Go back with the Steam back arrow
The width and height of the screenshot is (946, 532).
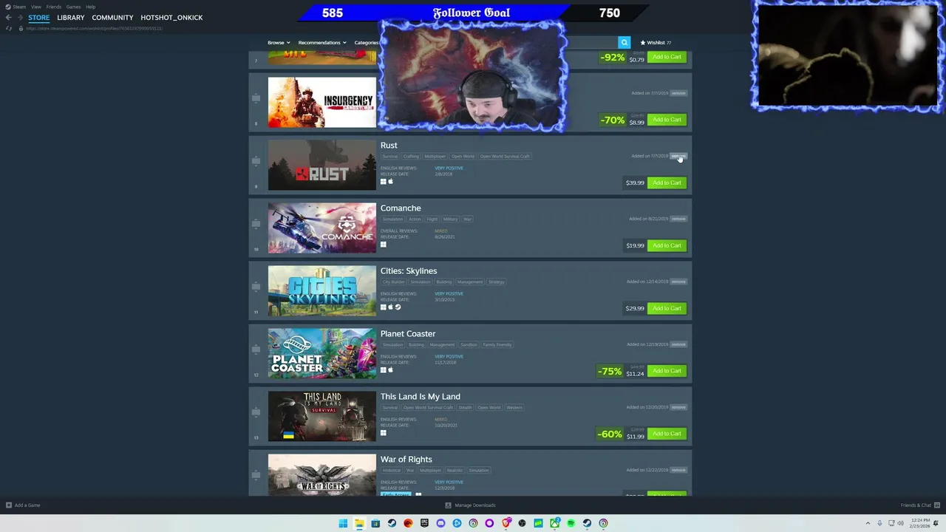[x=8, y=18]
